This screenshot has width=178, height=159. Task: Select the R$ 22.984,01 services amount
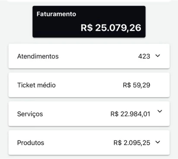click(x=130, y=114)
